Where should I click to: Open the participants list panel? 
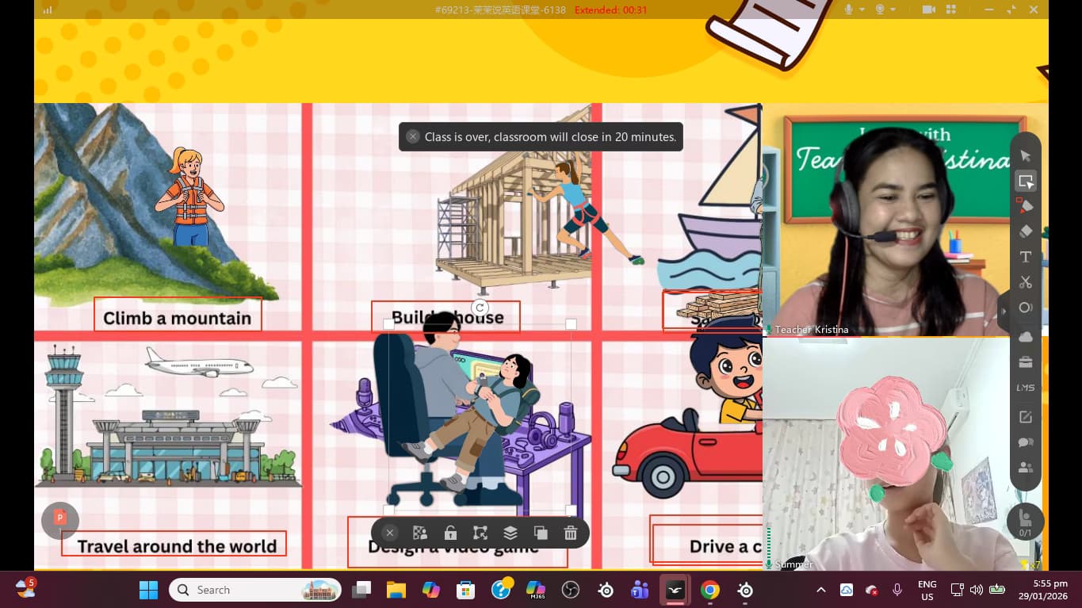tap(1025, 468)
